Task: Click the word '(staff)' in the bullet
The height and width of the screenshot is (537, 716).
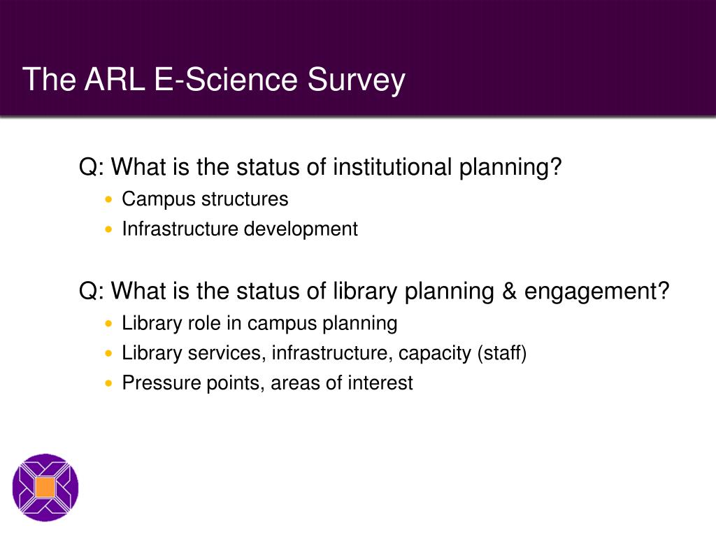Action: (502, 353)
